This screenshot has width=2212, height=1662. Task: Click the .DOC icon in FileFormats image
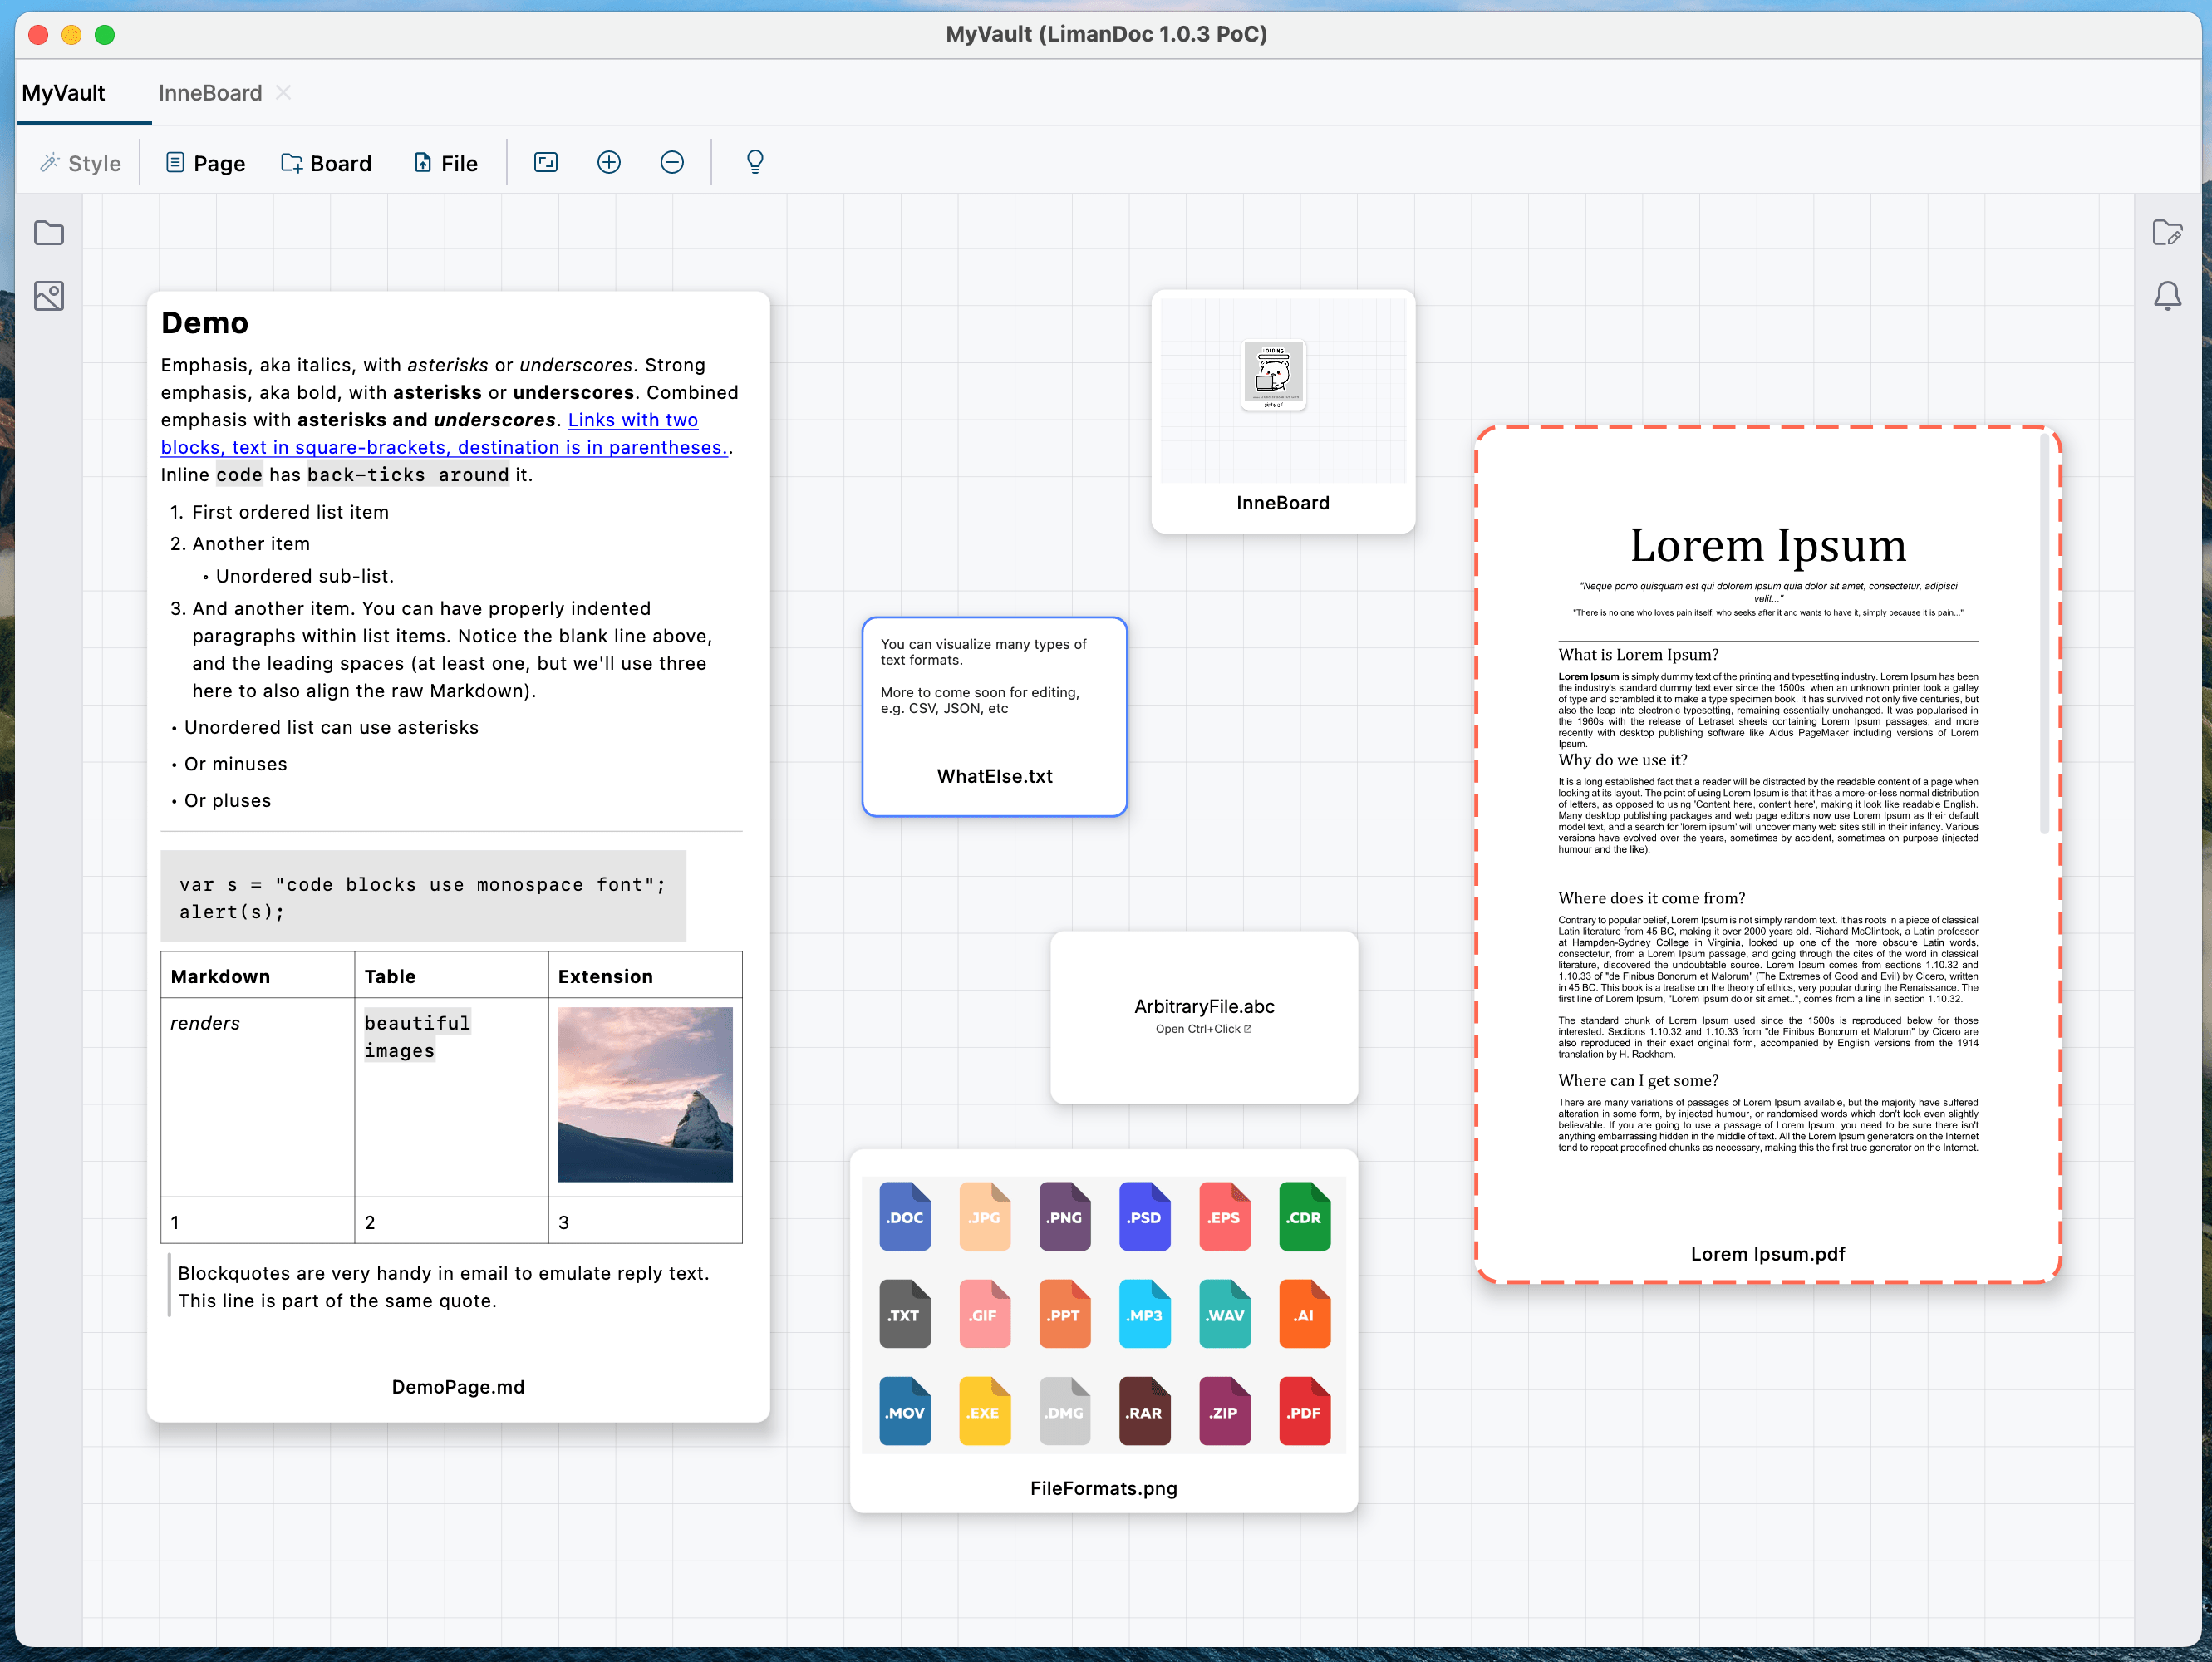[x=905, y=1216]
